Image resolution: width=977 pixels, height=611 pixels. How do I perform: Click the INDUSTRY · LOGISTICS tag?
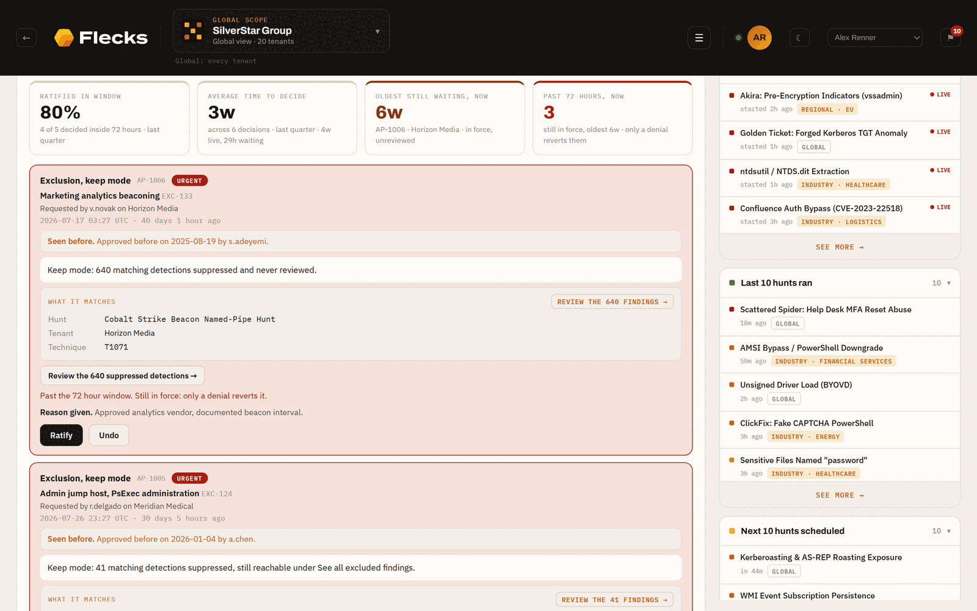coord(841,222)
